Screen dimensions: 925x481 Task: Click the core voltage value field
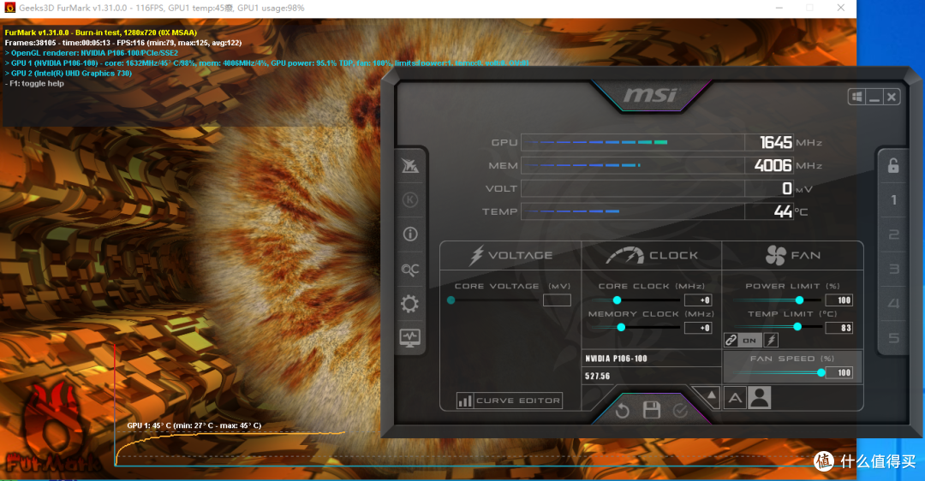(x=557, y=300)
